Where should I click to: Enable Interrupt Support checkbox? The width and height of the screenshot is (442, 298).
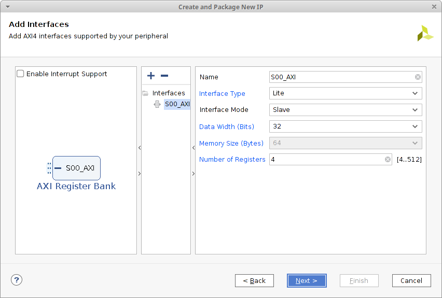pyautogui.click(x=21, y=74)
